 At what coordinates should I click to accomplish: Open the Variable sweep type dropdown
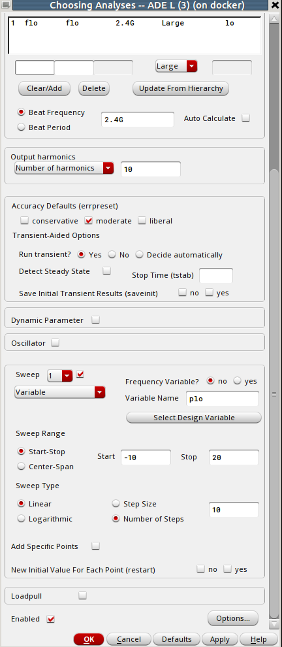(x=60, y=392)
